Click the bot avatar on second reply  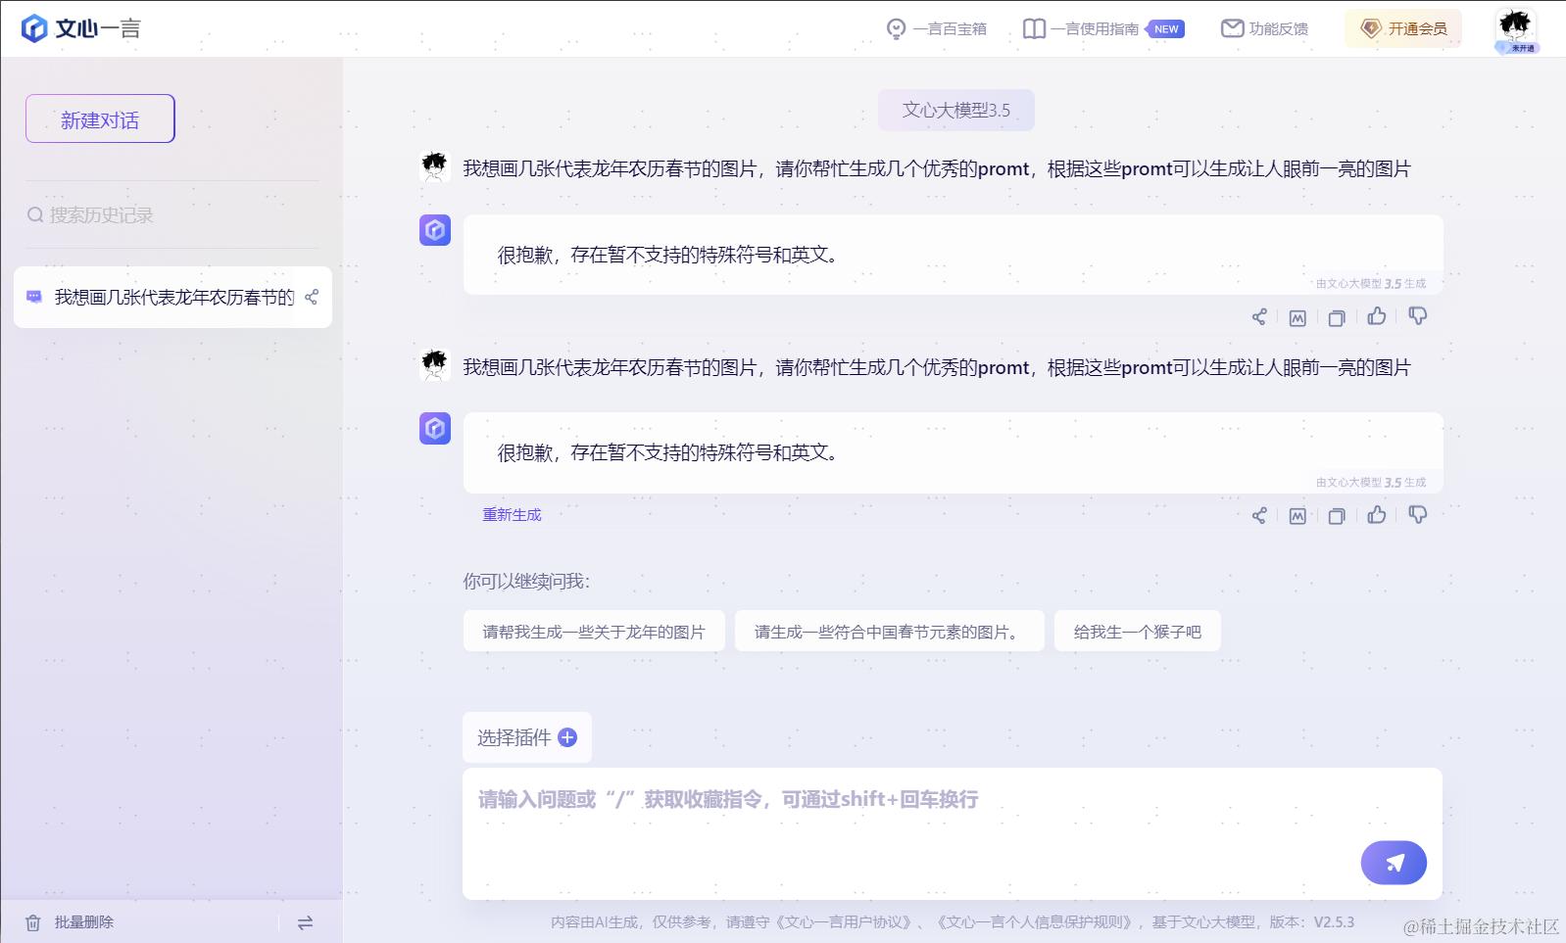[x=435, y=428]
